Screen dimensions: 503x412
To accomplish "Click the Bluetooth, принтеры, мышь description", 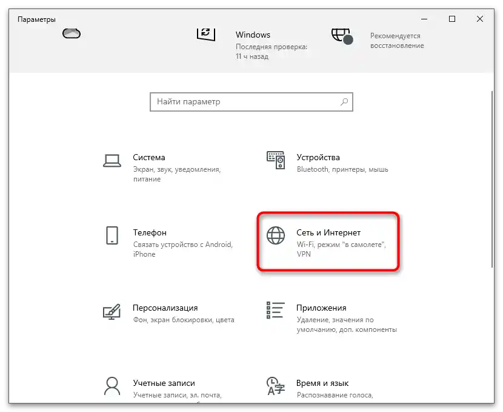I will pyautogui.click(x=342, y=169).
